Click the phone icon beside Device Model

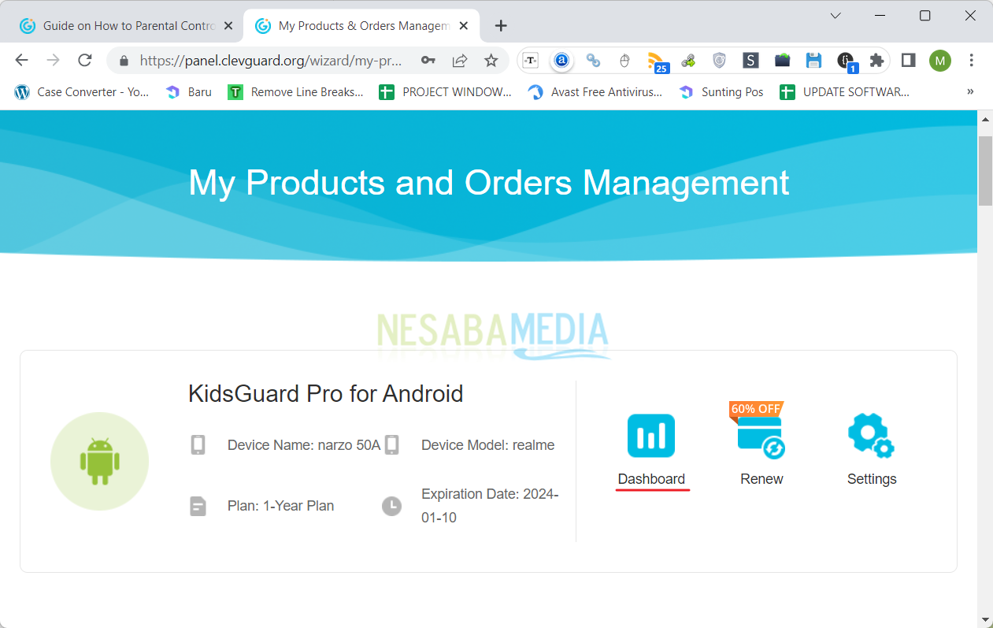click(391, 445)
